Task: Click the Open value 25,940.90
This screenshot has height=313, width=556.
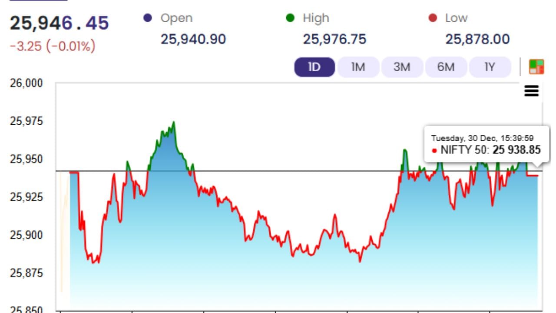Action: pos(193,40)
